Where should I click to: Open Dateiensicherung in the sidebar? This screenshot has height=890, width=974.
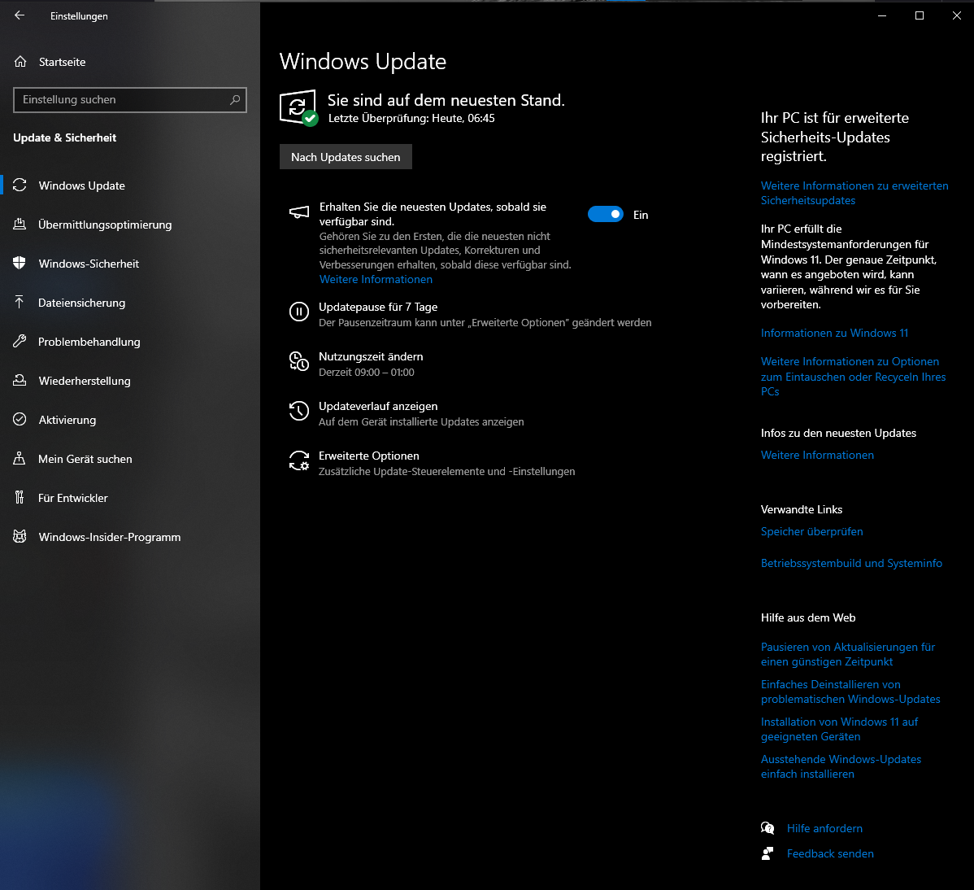130,303
